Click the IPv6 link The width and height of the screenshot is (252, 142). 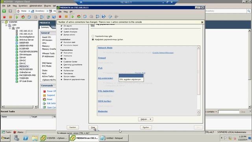pos(100,68)
